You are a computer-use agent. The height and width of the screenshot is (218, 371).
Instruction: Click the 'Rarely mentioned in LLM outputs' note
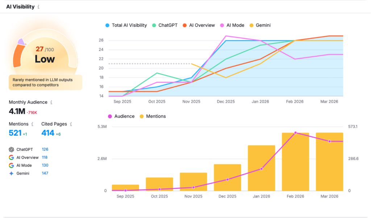coord(45,83)
